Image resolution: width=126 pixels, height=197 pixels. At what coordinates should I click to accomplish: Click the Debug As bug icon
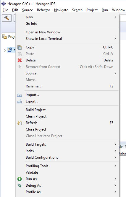(x=20, y=185)
